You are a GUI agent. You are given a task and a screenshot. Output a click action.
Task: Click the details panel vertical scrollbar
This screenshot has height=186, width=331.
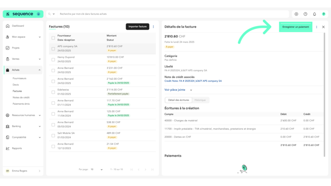click(x=324, y=95)
